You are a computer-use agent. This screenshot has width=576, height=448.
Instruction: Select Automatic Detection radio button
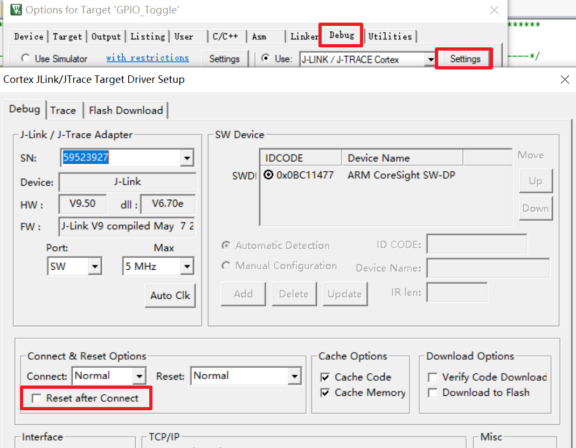click(226, 245)
